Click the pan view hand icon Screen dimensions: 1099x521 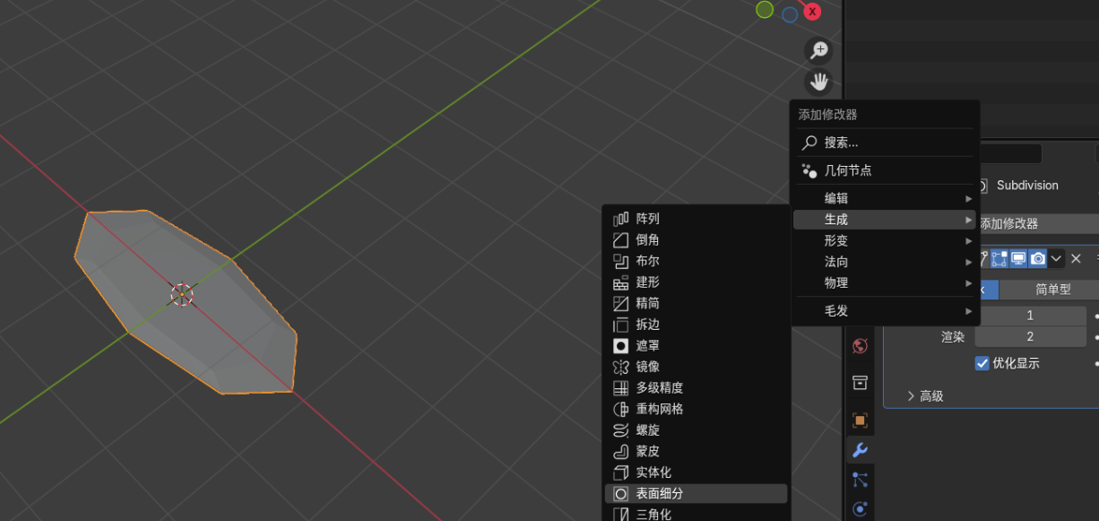818,82
